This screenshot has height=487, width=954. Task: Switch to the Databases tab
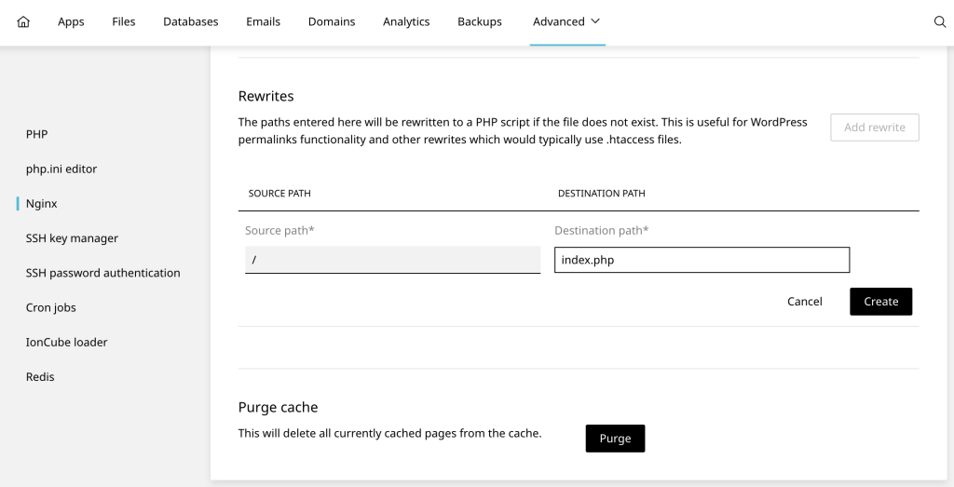coord(190,22)
